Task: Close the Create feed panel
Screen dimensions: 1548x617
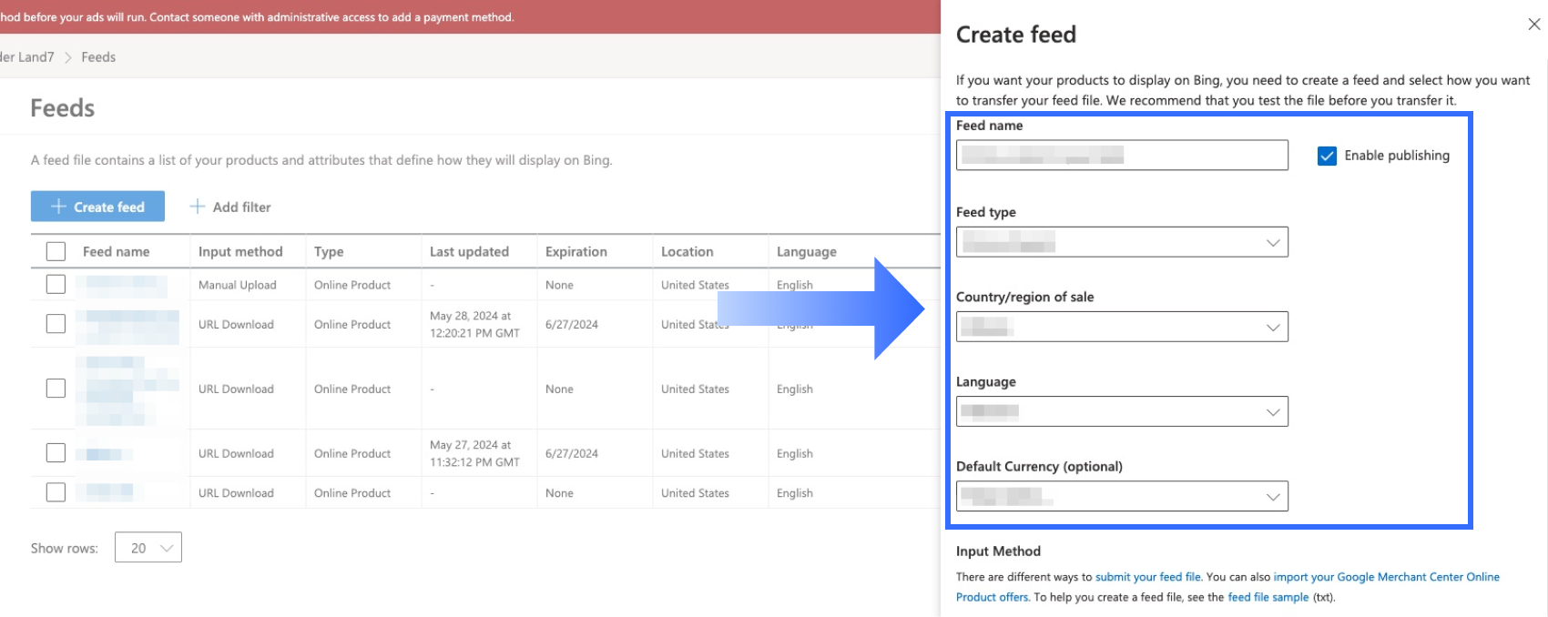Action: pyautogui.click(x=1533, y=25)
